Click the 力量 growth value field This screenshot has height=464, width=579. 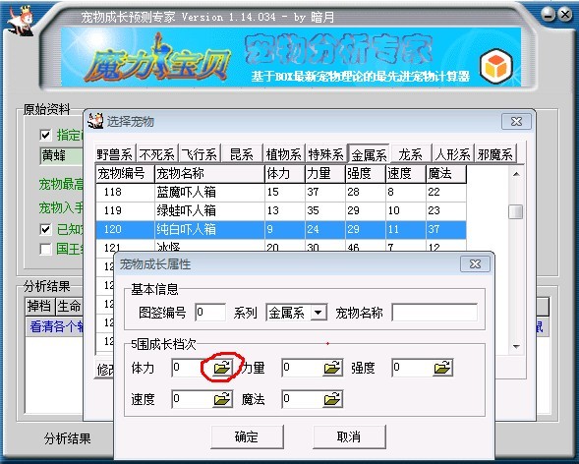pyautogui.click(x=303, y=368)
